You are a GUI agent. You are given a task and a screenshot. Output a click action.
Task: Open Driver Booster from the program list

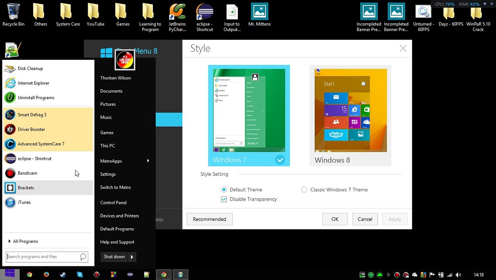point(48,129)
